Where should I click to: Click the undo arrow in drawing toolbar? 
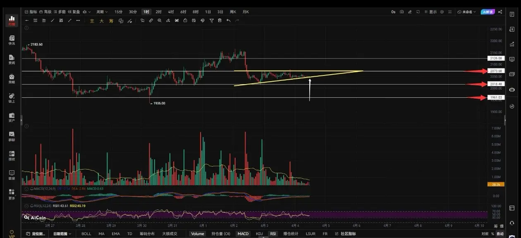point(229,20)
